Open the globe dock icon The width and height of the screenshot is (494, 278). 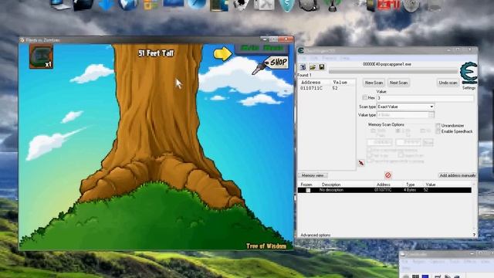pyautogui.click(x=127, y=5)
